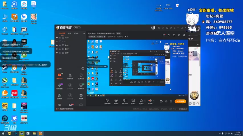Click the user avatar in the title bar
This screenshot has height=136, width=243.
coord(153,28)
